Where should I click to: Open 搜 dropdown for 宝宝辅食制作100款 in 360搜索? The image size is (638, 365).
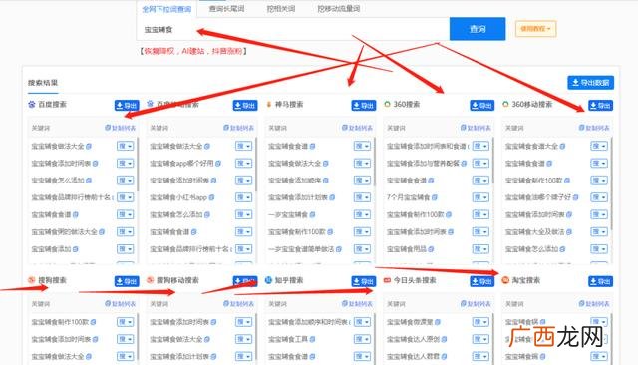pyautogui.click(x=480, y=214)
